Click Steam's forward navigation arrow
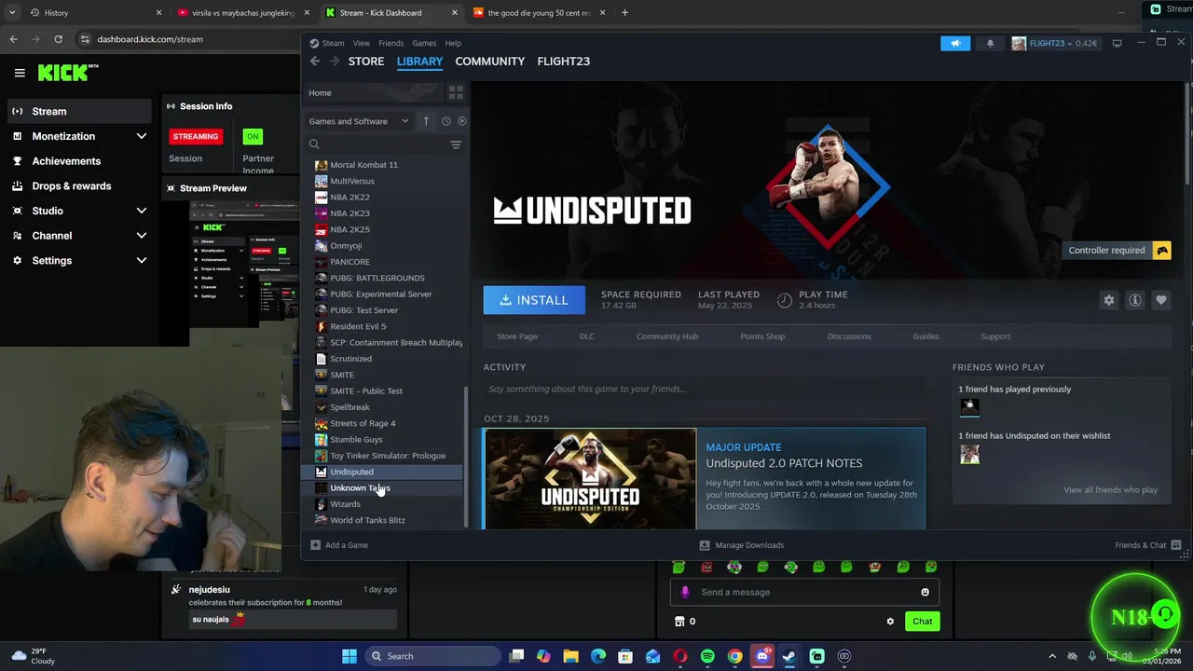 pos(335,62)
